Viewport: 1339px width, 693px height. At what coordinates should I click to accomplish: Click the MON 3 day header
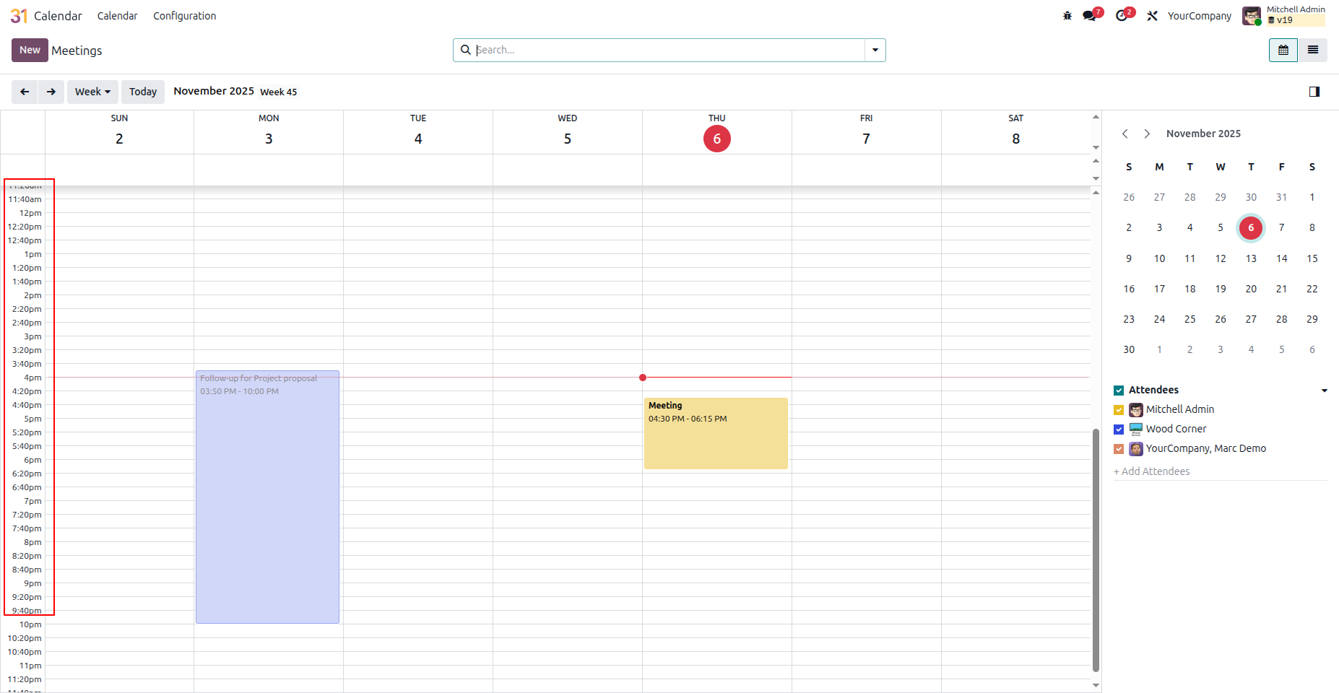click(269, 131)
